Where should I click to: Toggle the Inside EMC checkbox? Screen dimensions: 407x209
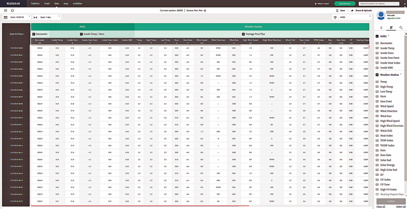tap(378, 67)
